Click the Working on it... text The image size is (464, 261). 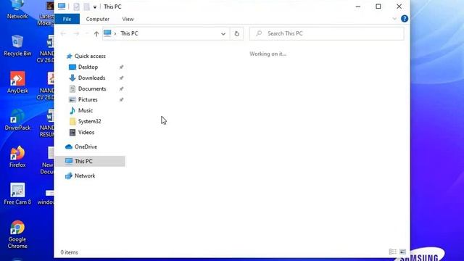(268, 54)
